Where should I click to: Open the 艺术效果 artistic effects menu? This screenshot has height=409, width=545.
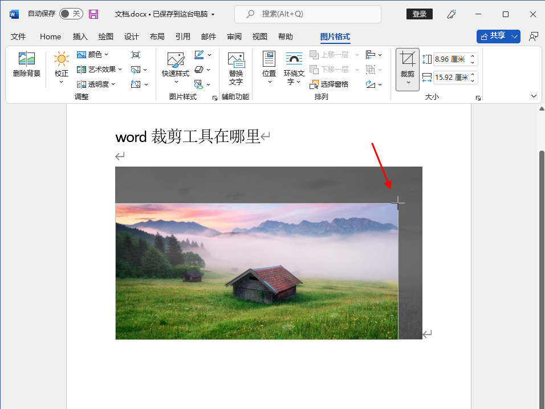pyautogui.click(x=99, y=70)
